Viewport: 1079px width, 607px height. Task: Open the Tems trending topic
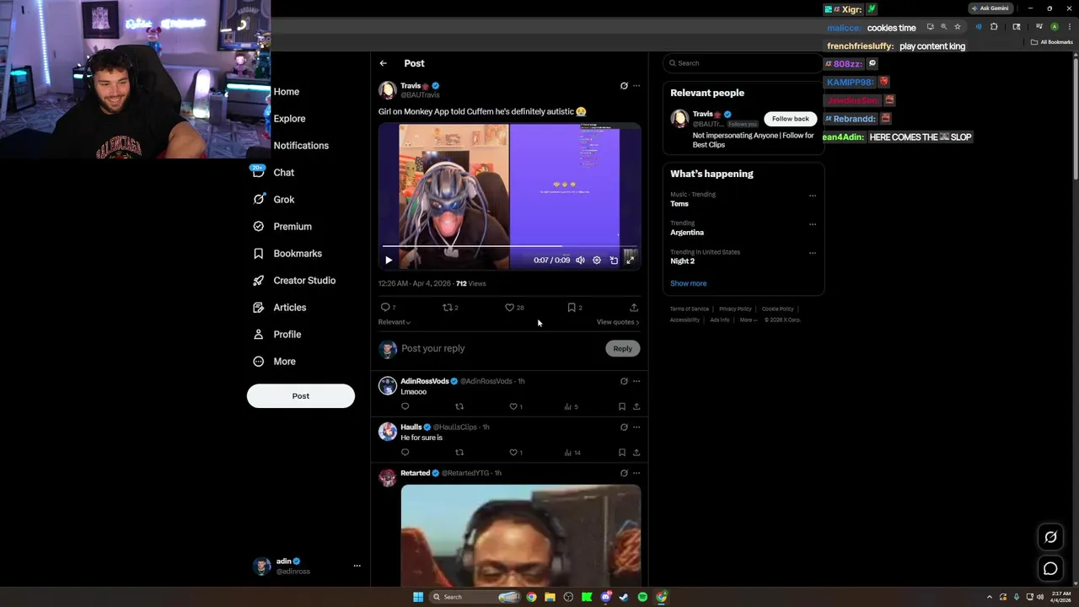coord(679,204)
